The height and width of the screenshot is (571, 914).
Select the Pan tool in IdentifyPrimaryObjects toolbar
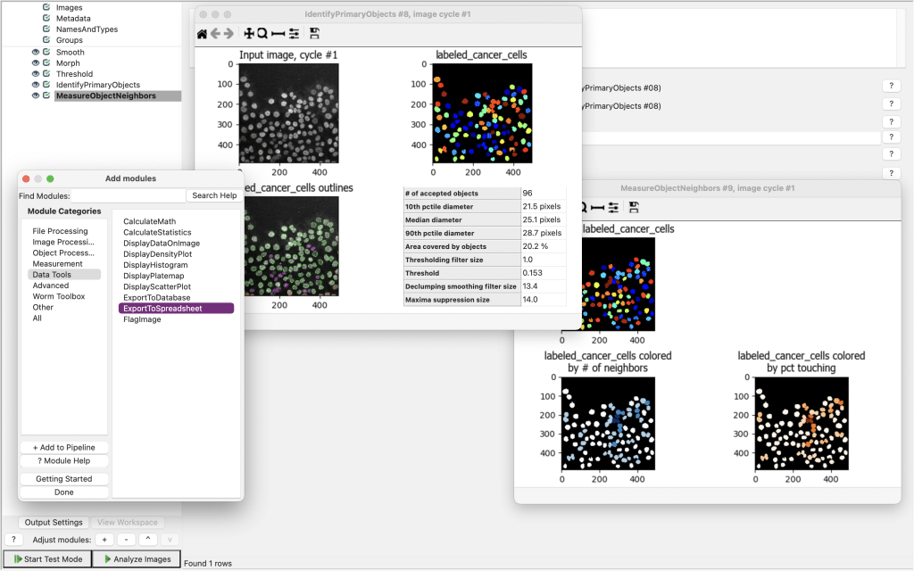(x=249, y=34)
